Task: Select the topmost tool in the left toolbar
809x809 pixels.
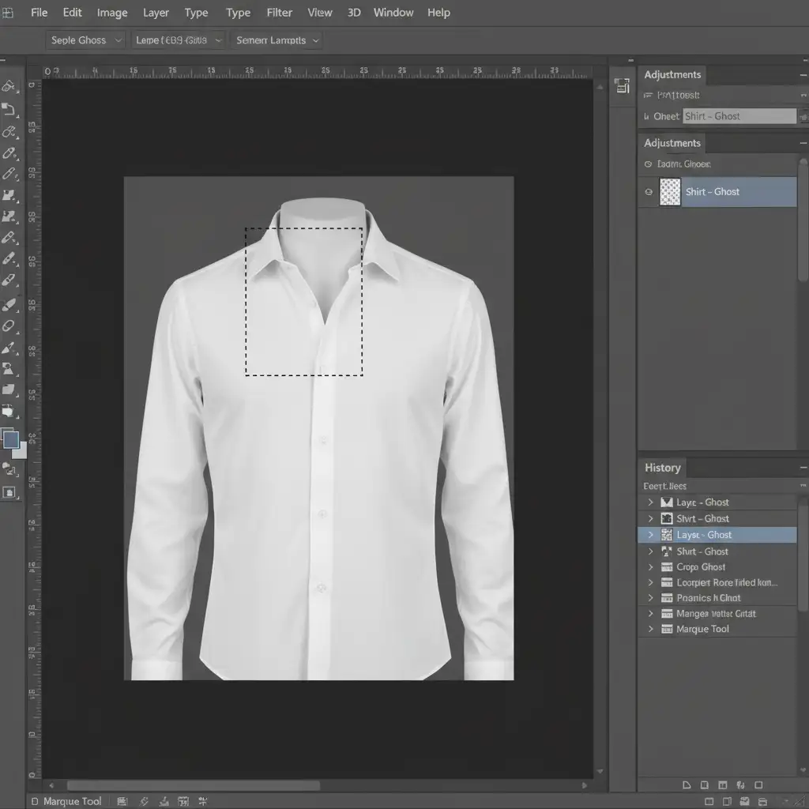Action: [x=9, y=86]
